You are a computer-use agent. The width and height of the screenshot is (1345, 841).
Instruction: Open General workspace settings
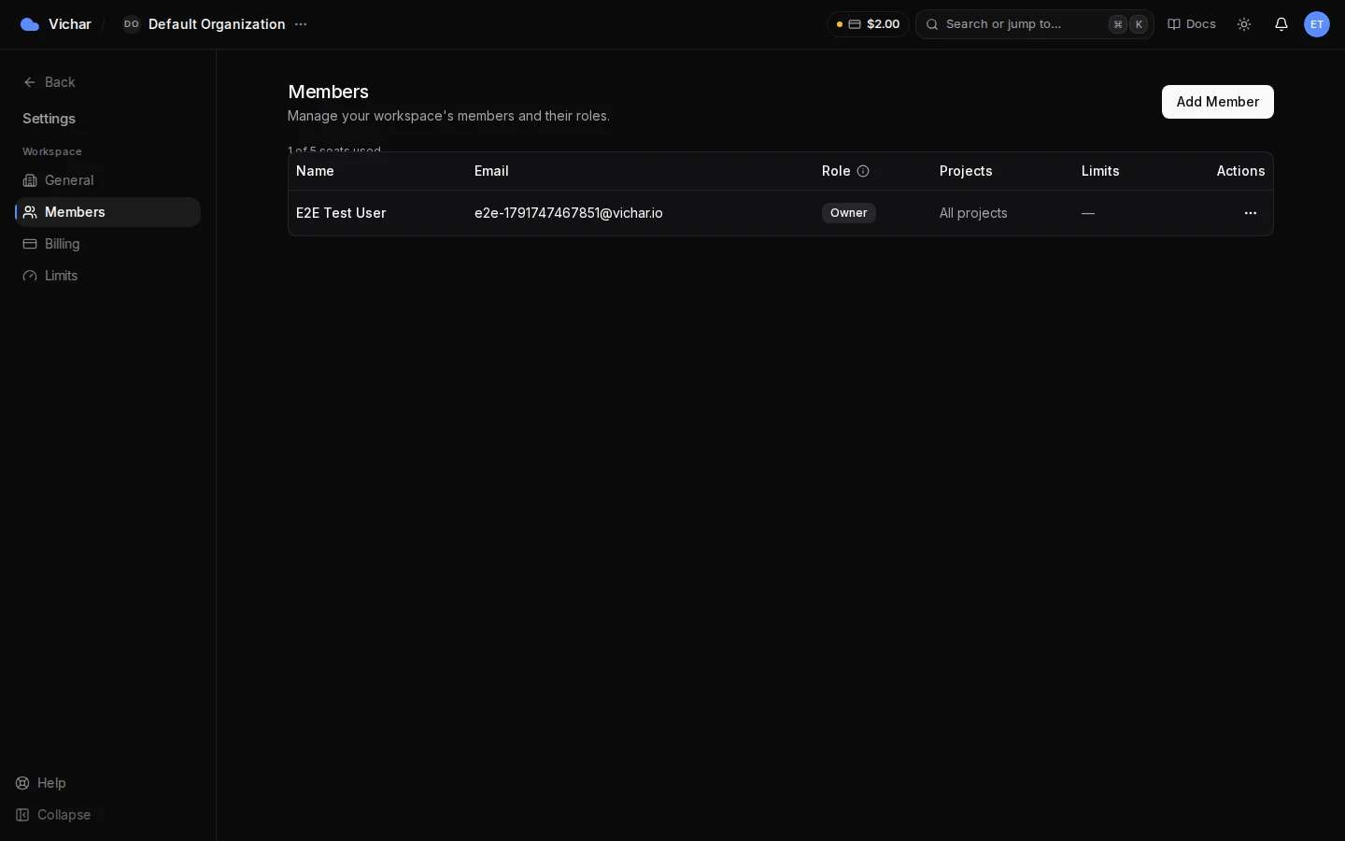(x=107, y=180)
